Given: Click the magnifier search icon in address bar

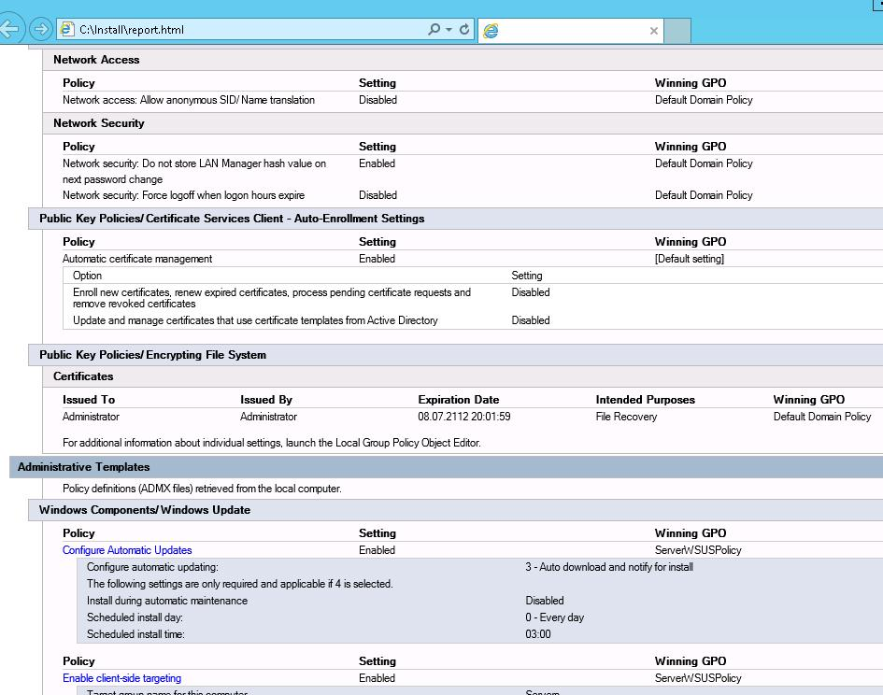Looking at the screenshot, I should (x=434, y=29).
